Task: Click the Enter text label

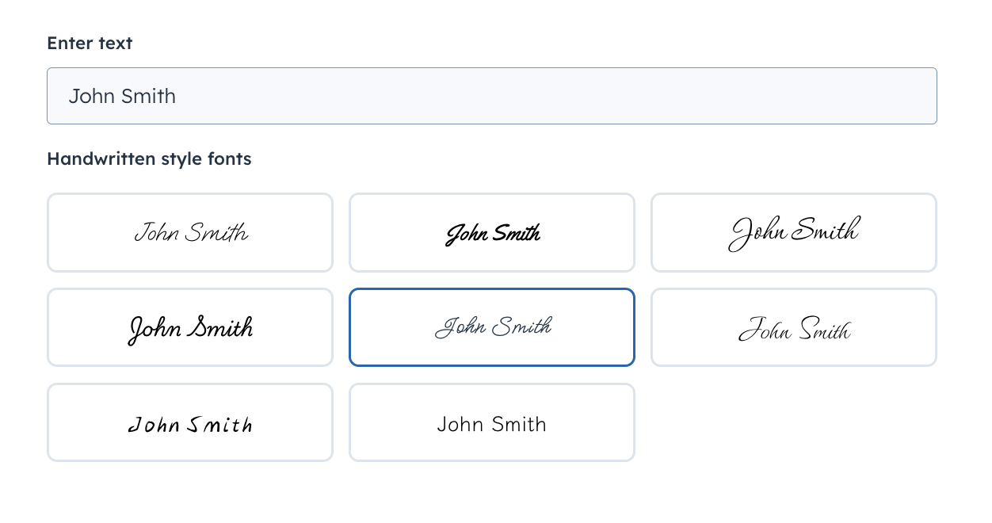Action: (x=90, y=43)
